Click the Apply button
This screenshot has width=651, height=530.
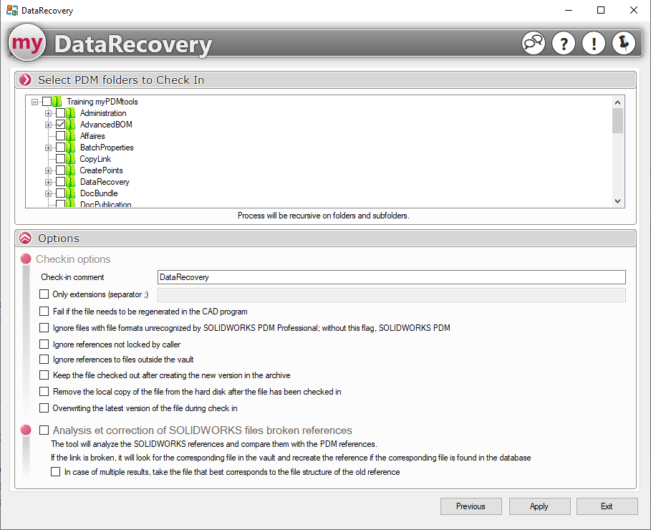[539, 506]
